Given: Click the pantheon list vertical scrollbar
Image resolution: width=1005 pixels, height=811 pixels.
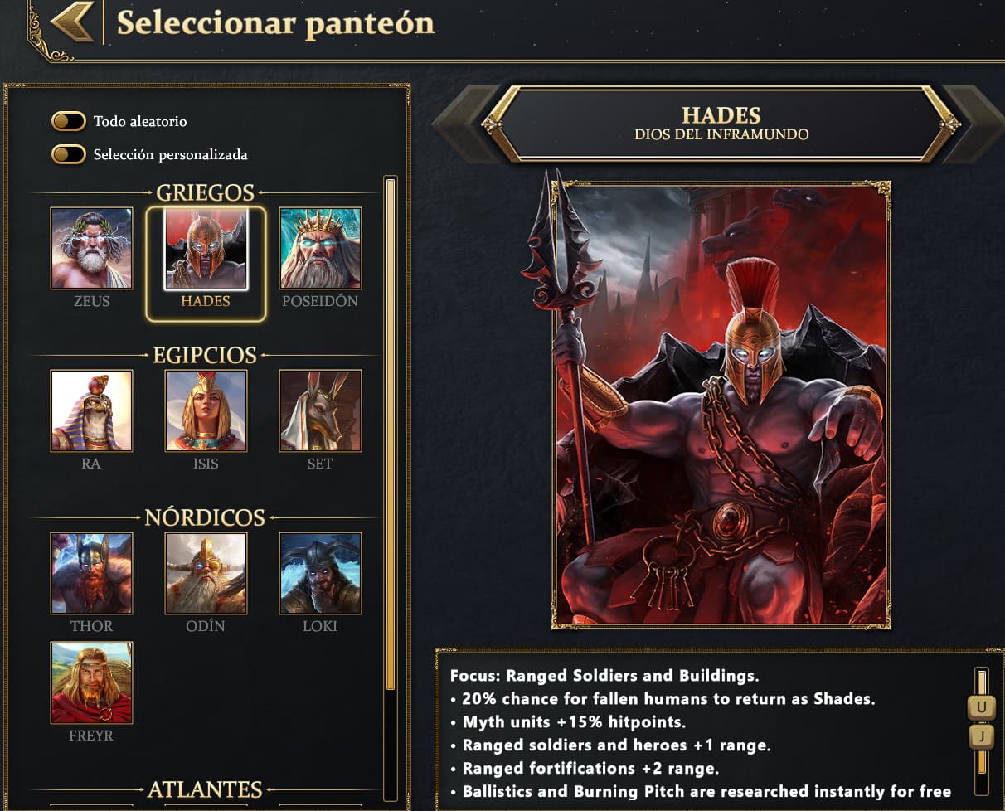Looking at the screenshot, I should coord(391,488).
